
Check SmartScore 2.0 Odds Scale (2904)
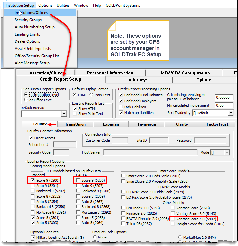tap(123, 176)
